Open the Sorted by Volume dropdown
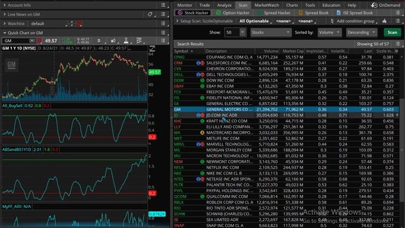Screen dimensions: 405x228 tap(329, 32)
